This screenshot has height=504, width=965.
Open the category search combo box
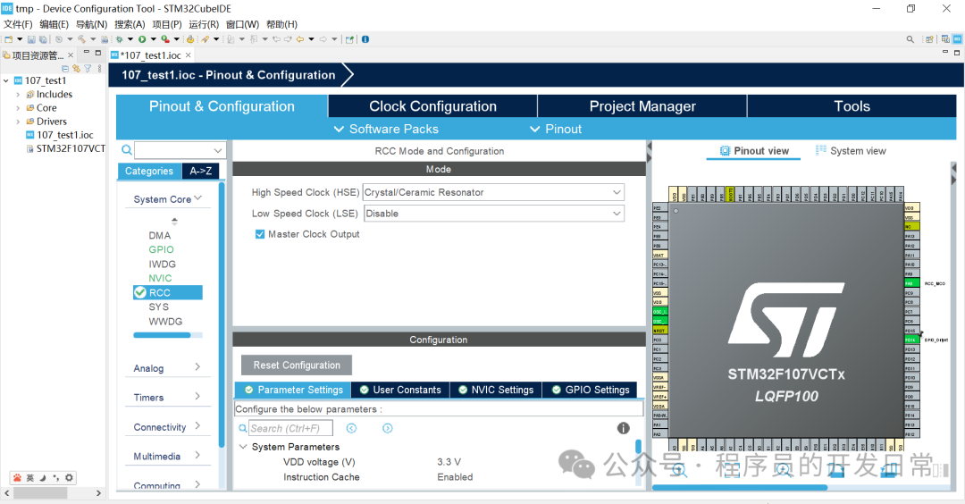click(180, 150)
